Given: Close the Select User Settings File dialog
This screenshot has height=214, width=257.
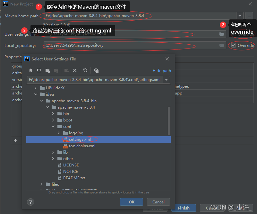Looking at the screenshot, I should click(x=167, y=59).
